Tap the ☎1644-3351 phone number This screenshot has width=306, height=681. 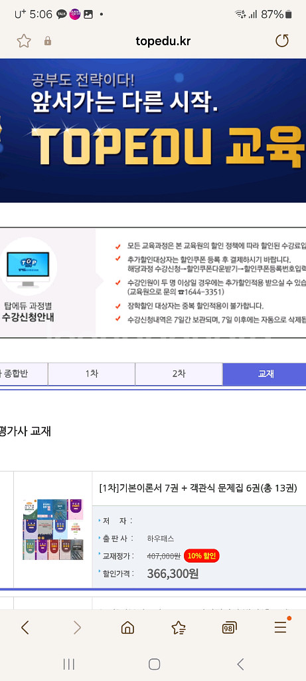(201, 292)
